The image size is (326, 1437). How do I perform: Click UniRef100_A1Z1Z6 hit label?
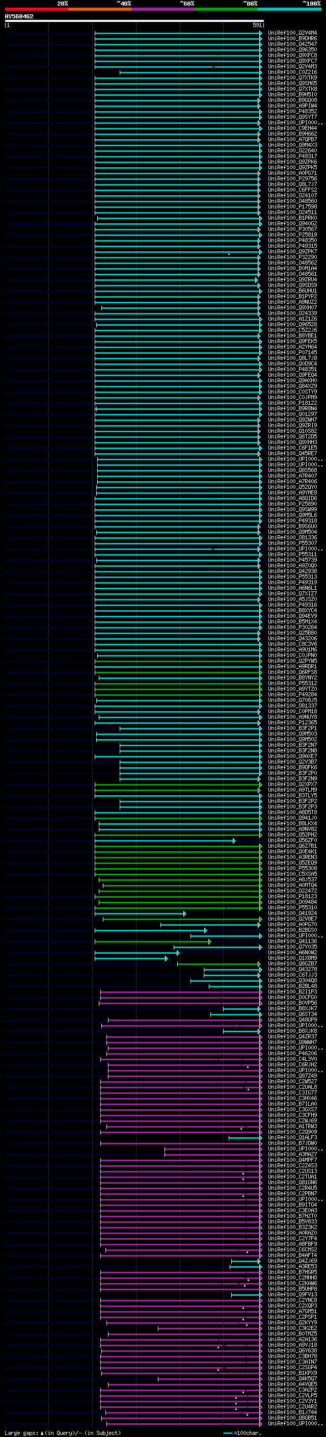(x=292, y=319)
